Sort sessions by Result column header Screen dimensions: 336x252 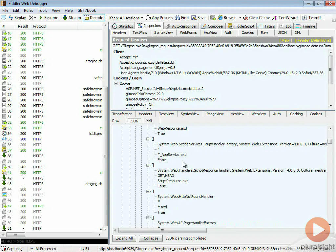(x=23, y=26)
